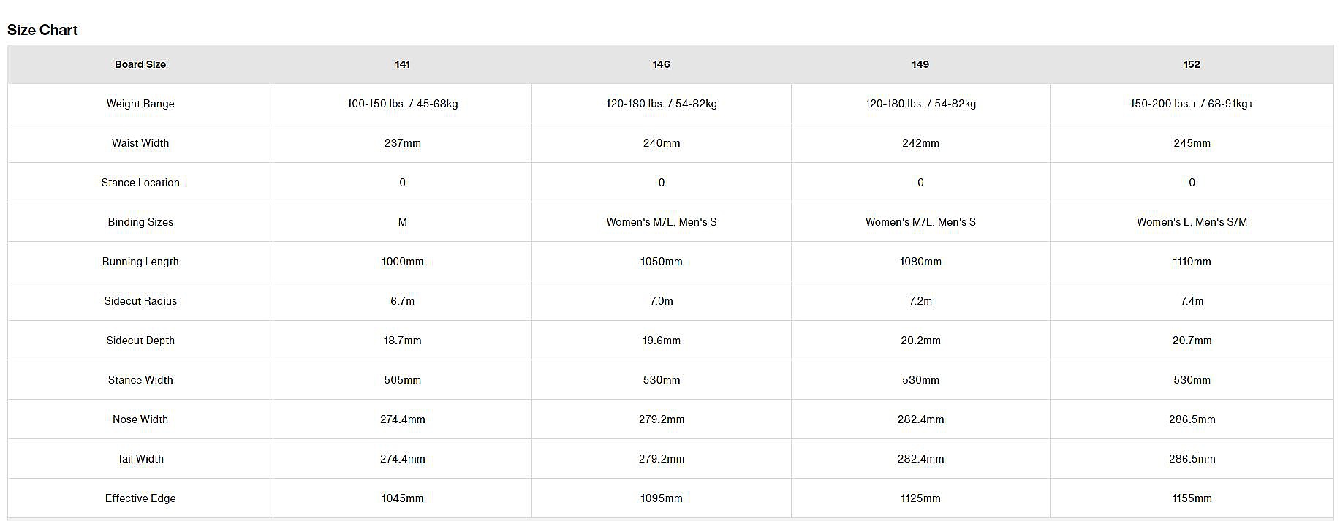Select the 149 column header
Viewport: 1340px width, 521px height.
pos(920,64)
